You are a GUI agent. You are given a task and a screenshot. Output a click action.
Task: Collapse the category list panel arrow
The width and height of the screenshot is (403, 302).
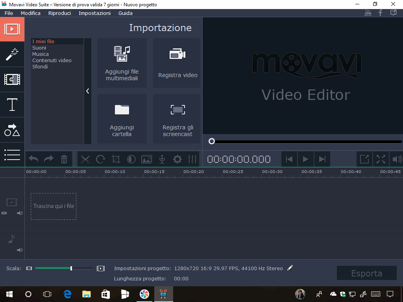(x=88, y=91)
